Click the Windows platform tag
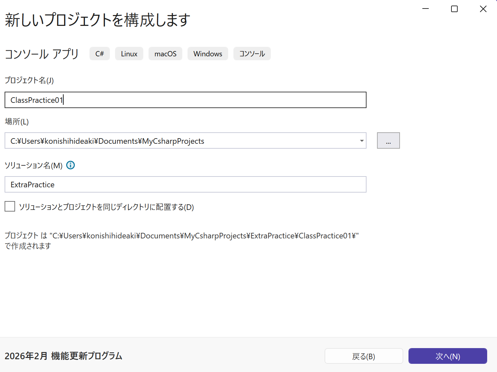 pyautogui.click(x=208, y=54)
